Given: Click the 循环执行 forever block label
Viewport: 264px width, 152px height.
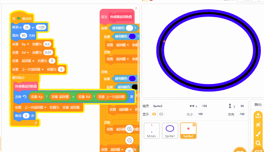Looking at the screenshot, I should coord(18,78).
